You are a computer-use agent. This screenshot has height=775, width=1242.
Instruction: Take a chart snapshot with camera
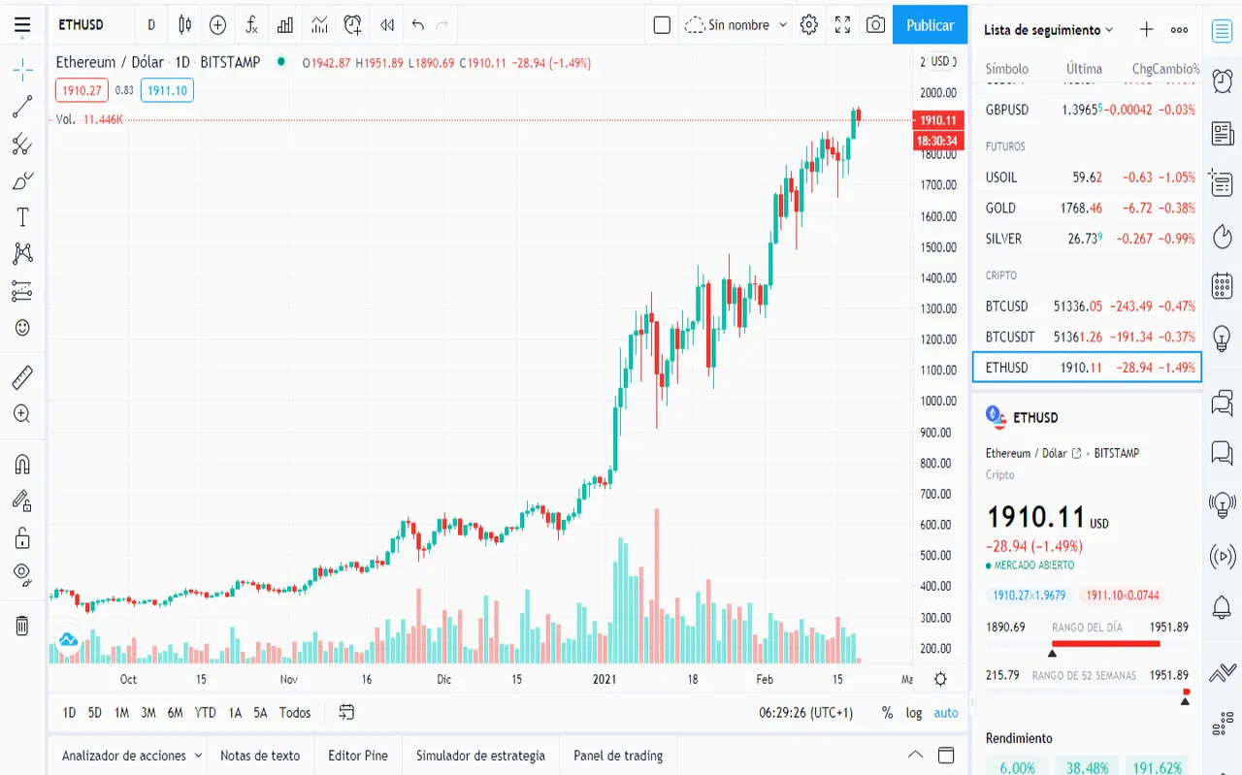click(876, 25)
